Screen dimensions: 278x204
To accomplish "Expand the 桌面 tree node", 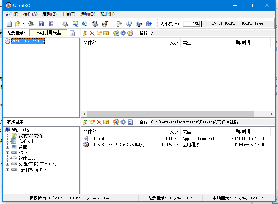I will point(7,147).
